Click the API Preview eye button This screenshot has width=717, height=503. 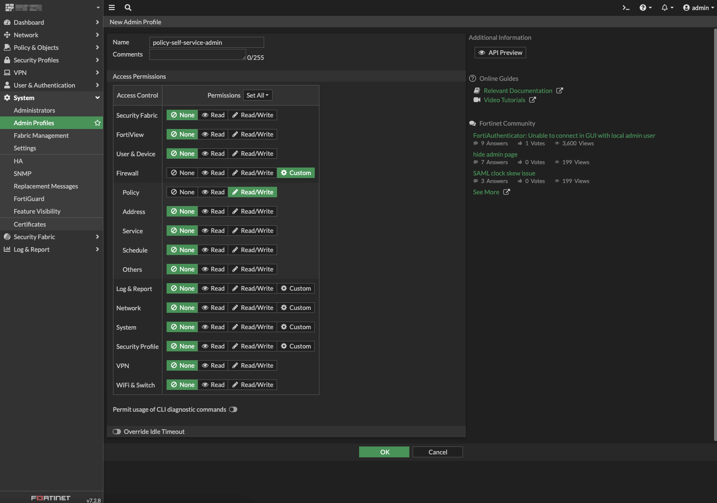(500, 52)
